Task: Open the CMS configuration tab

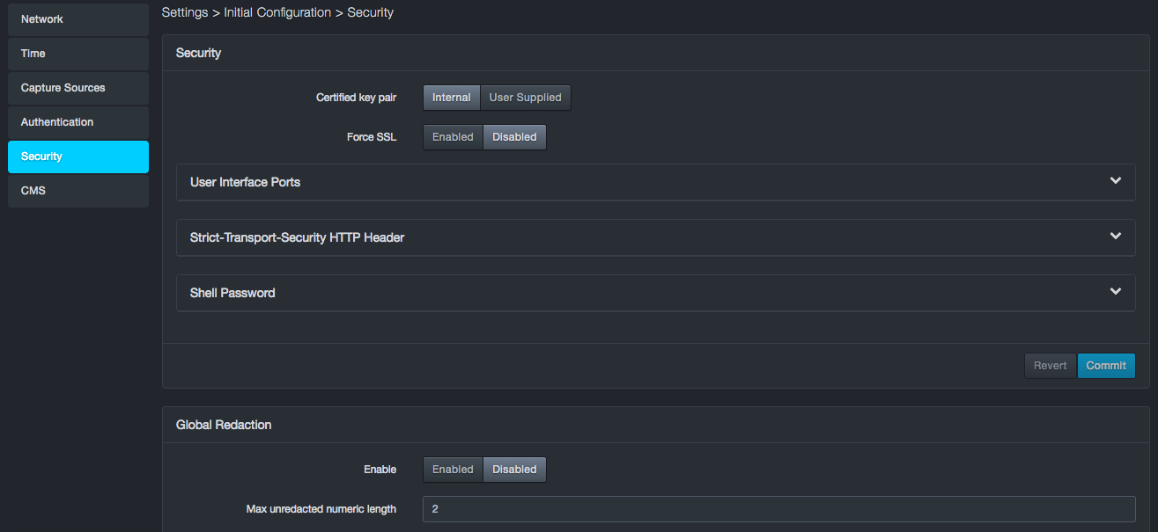Action: coord(77,191)
